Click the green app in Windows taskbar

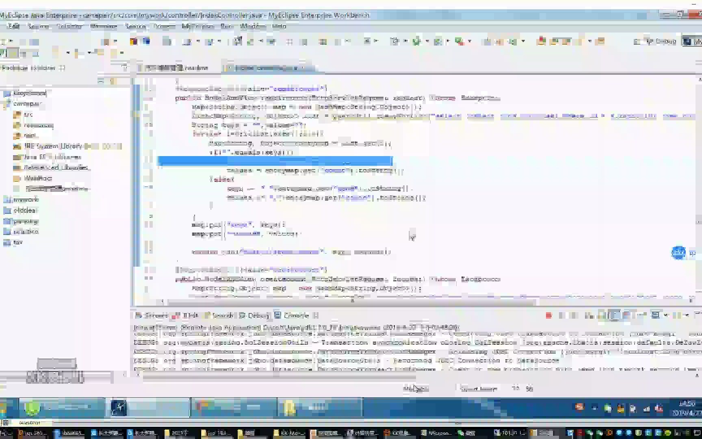pyautogui.click(x=62, y=407)
